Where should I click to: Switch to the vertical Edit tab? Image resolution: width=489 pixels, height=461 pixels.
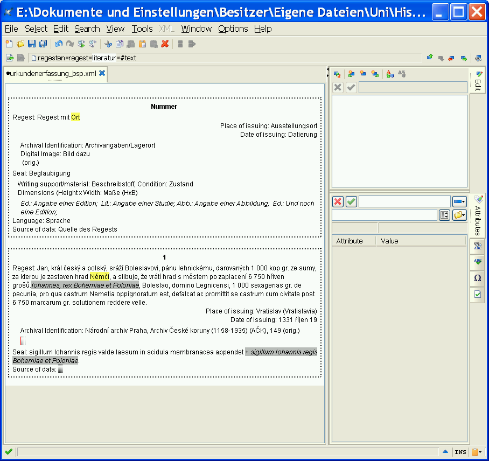point(478,80)
